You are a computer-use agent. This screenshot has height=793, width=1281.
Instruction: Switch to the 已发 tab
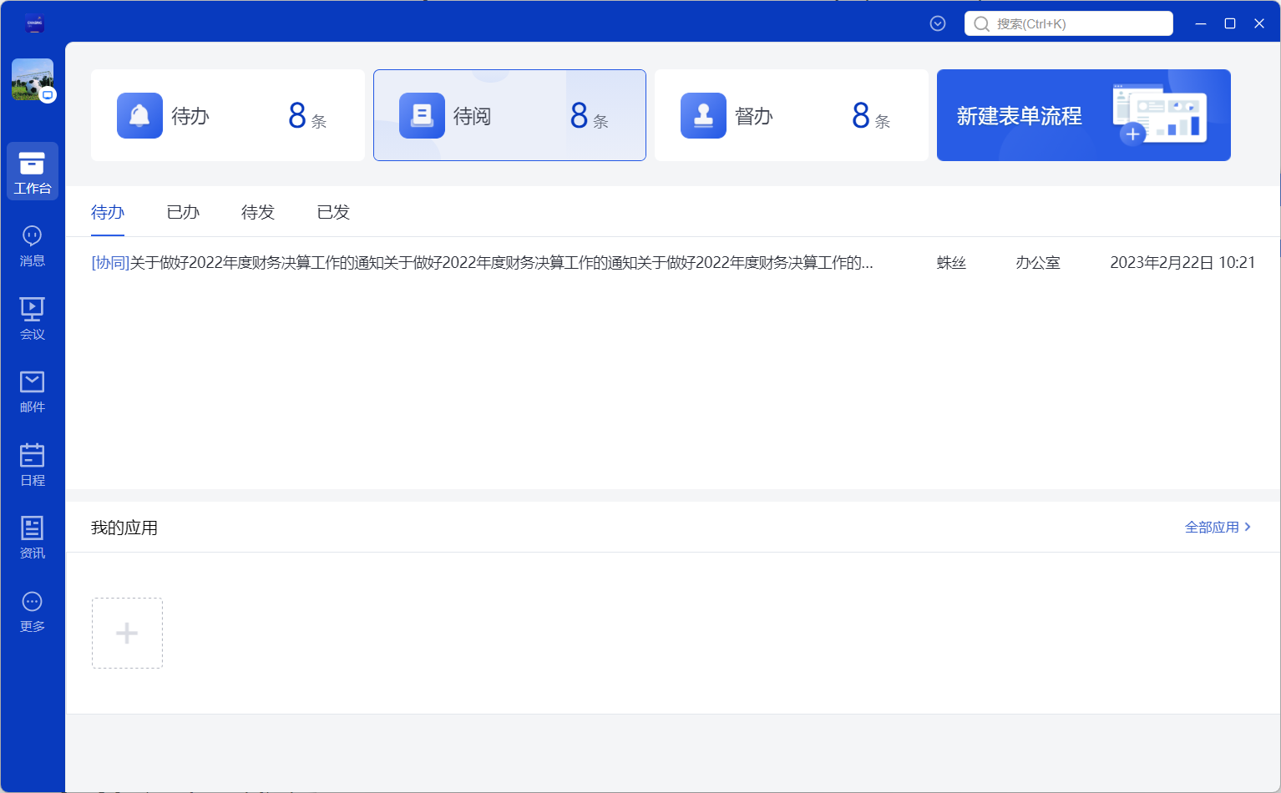[x=333, y=212]
